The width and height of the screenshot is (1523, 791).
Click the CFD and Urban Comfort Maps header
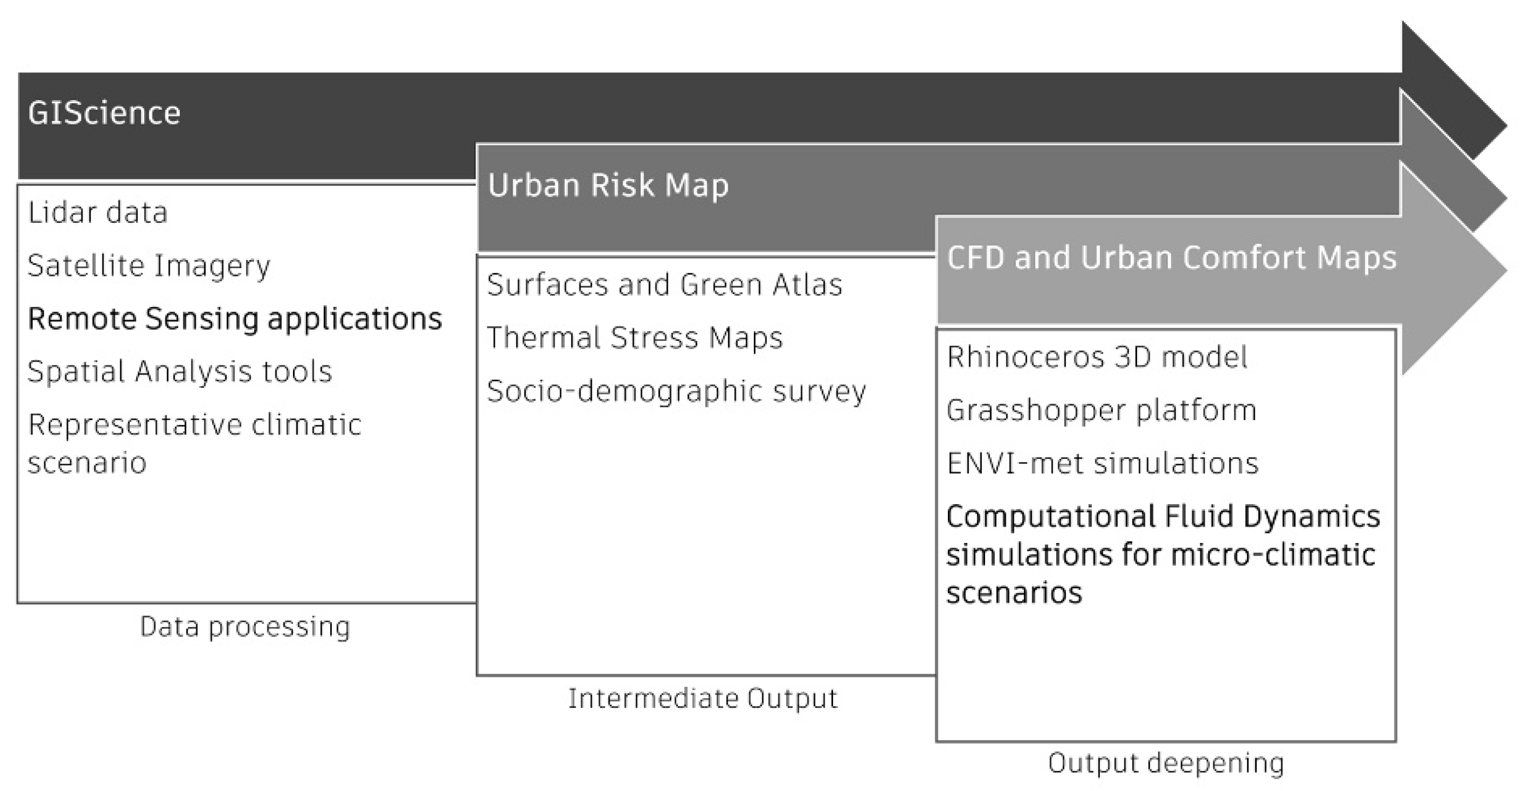pyautogui.click(x=1171, y=258)
